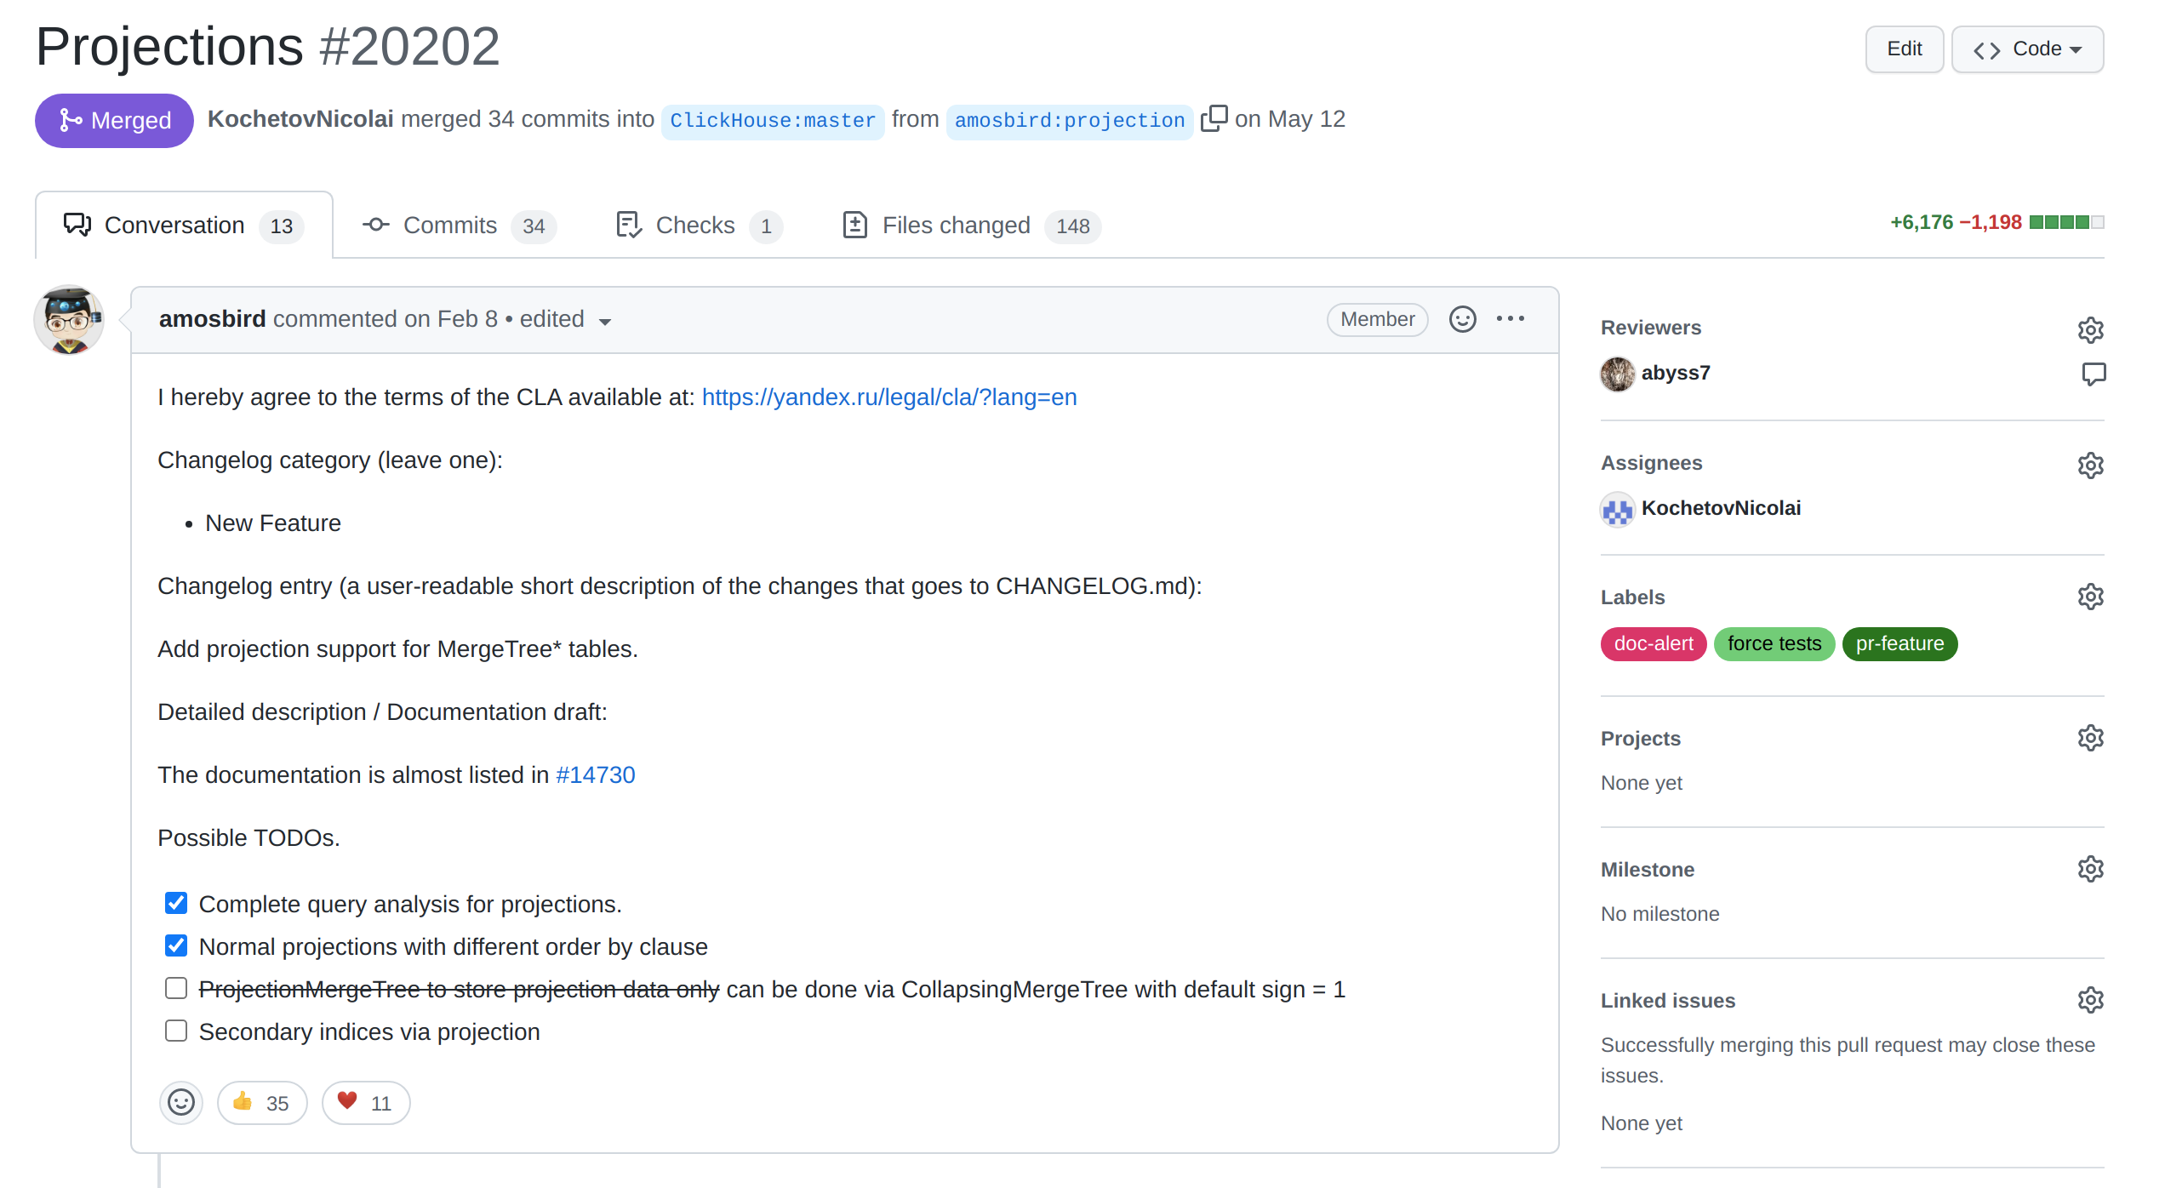Copy the amosbird:projection branch name icon
This screenshot has width=2165, height=1188.
pos(1214,119)
